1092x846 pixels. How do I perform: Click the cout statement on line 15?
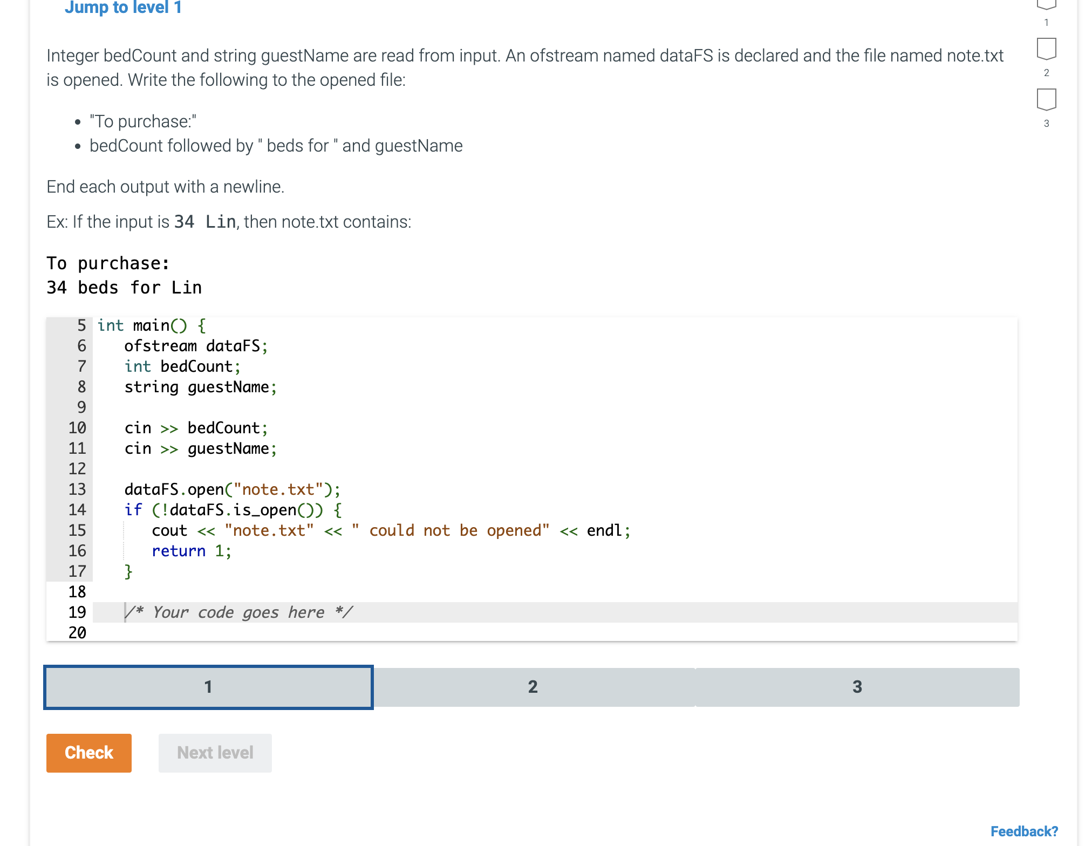coord(391,530)
